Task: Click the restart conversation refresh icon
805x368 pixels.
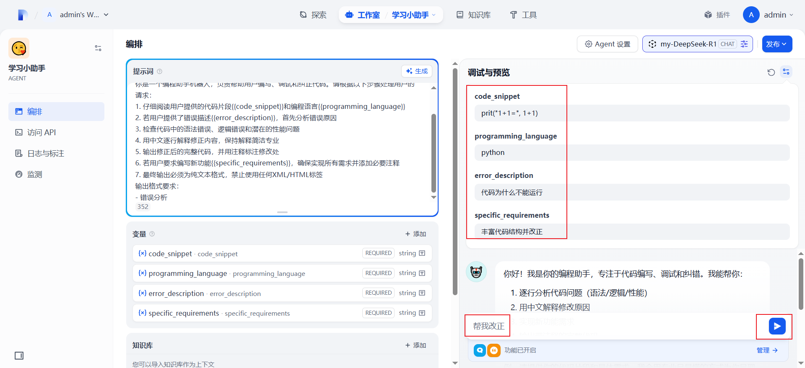Action: point(771,72)
